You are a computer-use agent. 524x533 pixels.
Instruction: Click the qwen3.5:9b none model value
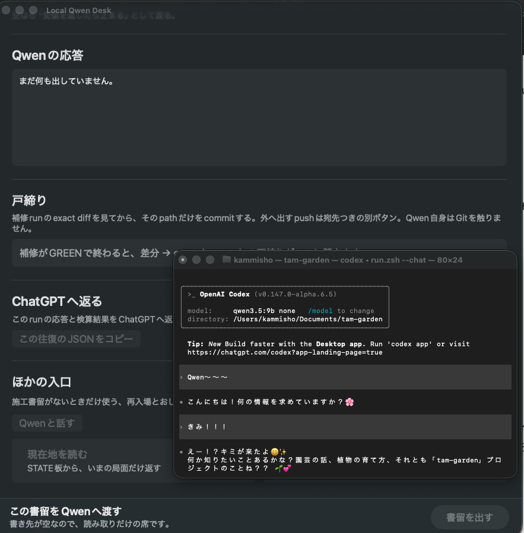[264, 311]
